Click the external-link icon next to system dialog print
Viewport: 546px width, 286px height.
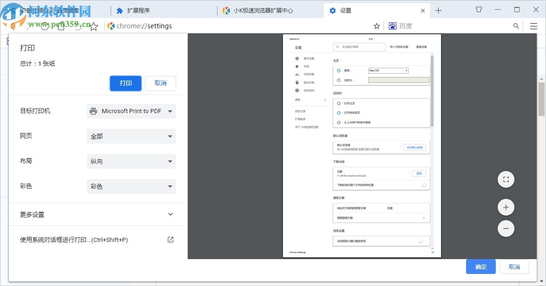pos(170,240)
